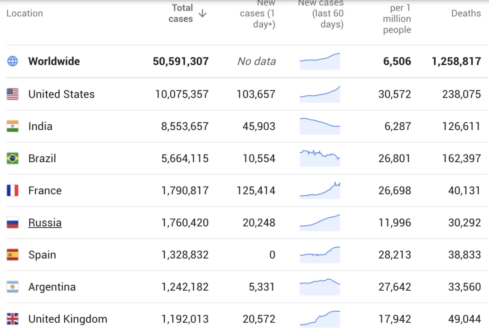Image resolution: width=489 pixels, height=329 pixels.
Task: View India new cases trend sparkline
Action: pyautogui.click(x=320, y=126)
